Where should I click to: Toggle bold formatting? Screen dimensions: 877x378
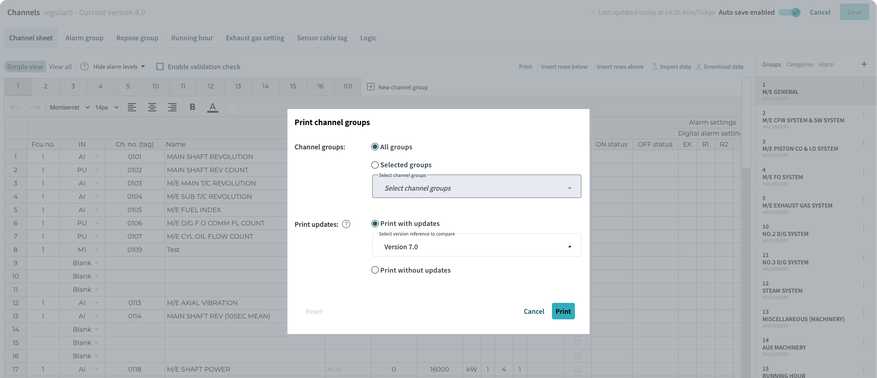point(193,107)
